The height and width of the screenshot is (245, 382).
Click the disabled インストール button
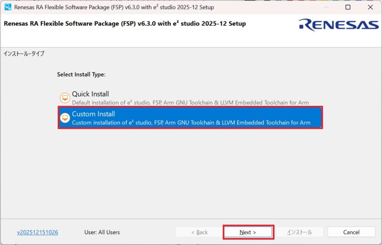(x=299, y=232)
